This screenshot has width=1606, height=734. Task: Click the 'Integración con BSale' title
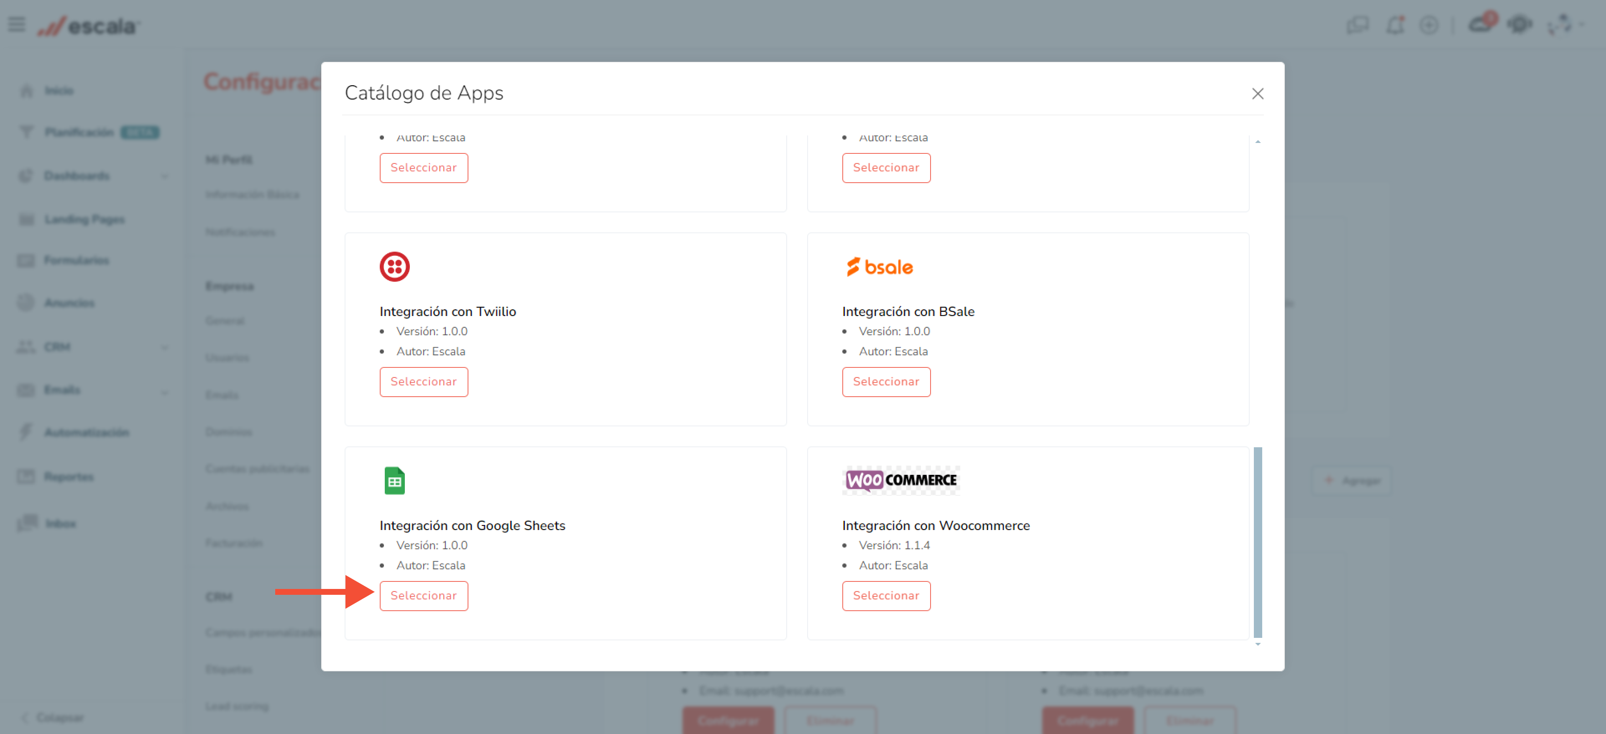coord(908,311)
